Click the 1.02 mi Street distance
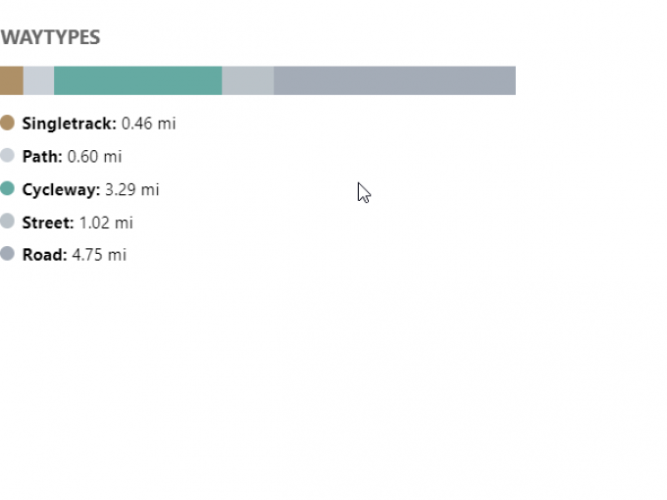Viewport: 667px width, 500px height. click(x=106, y=223)
